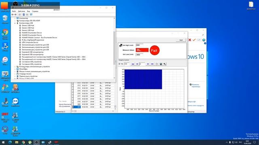Open File Explorer from taskbar
This screenshot has width=259, height=145.
(17, 142)
